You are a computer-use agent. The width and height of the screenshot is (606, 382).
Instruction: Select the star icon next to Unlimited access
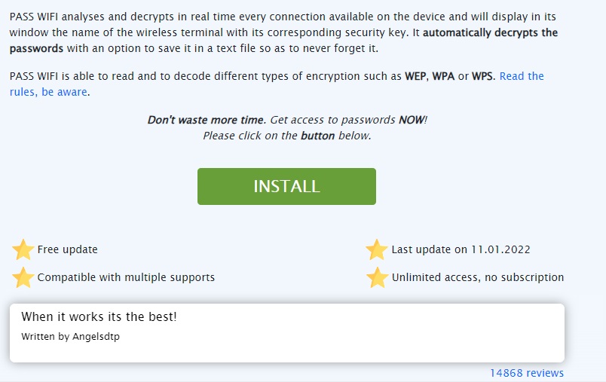tap(377, 277)
